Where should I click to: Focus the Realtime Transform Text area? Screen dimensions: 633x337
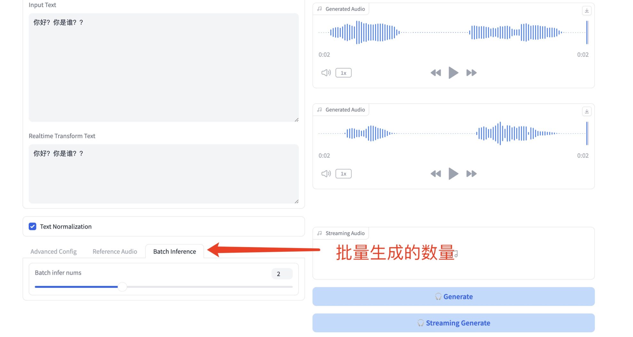(164, 174)
